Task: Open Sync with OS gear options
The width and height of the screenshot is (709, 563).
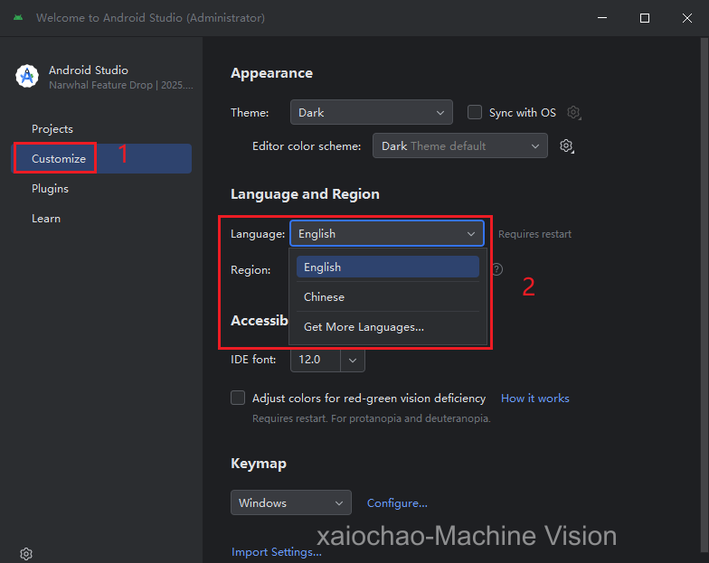Action: (573, 112)
